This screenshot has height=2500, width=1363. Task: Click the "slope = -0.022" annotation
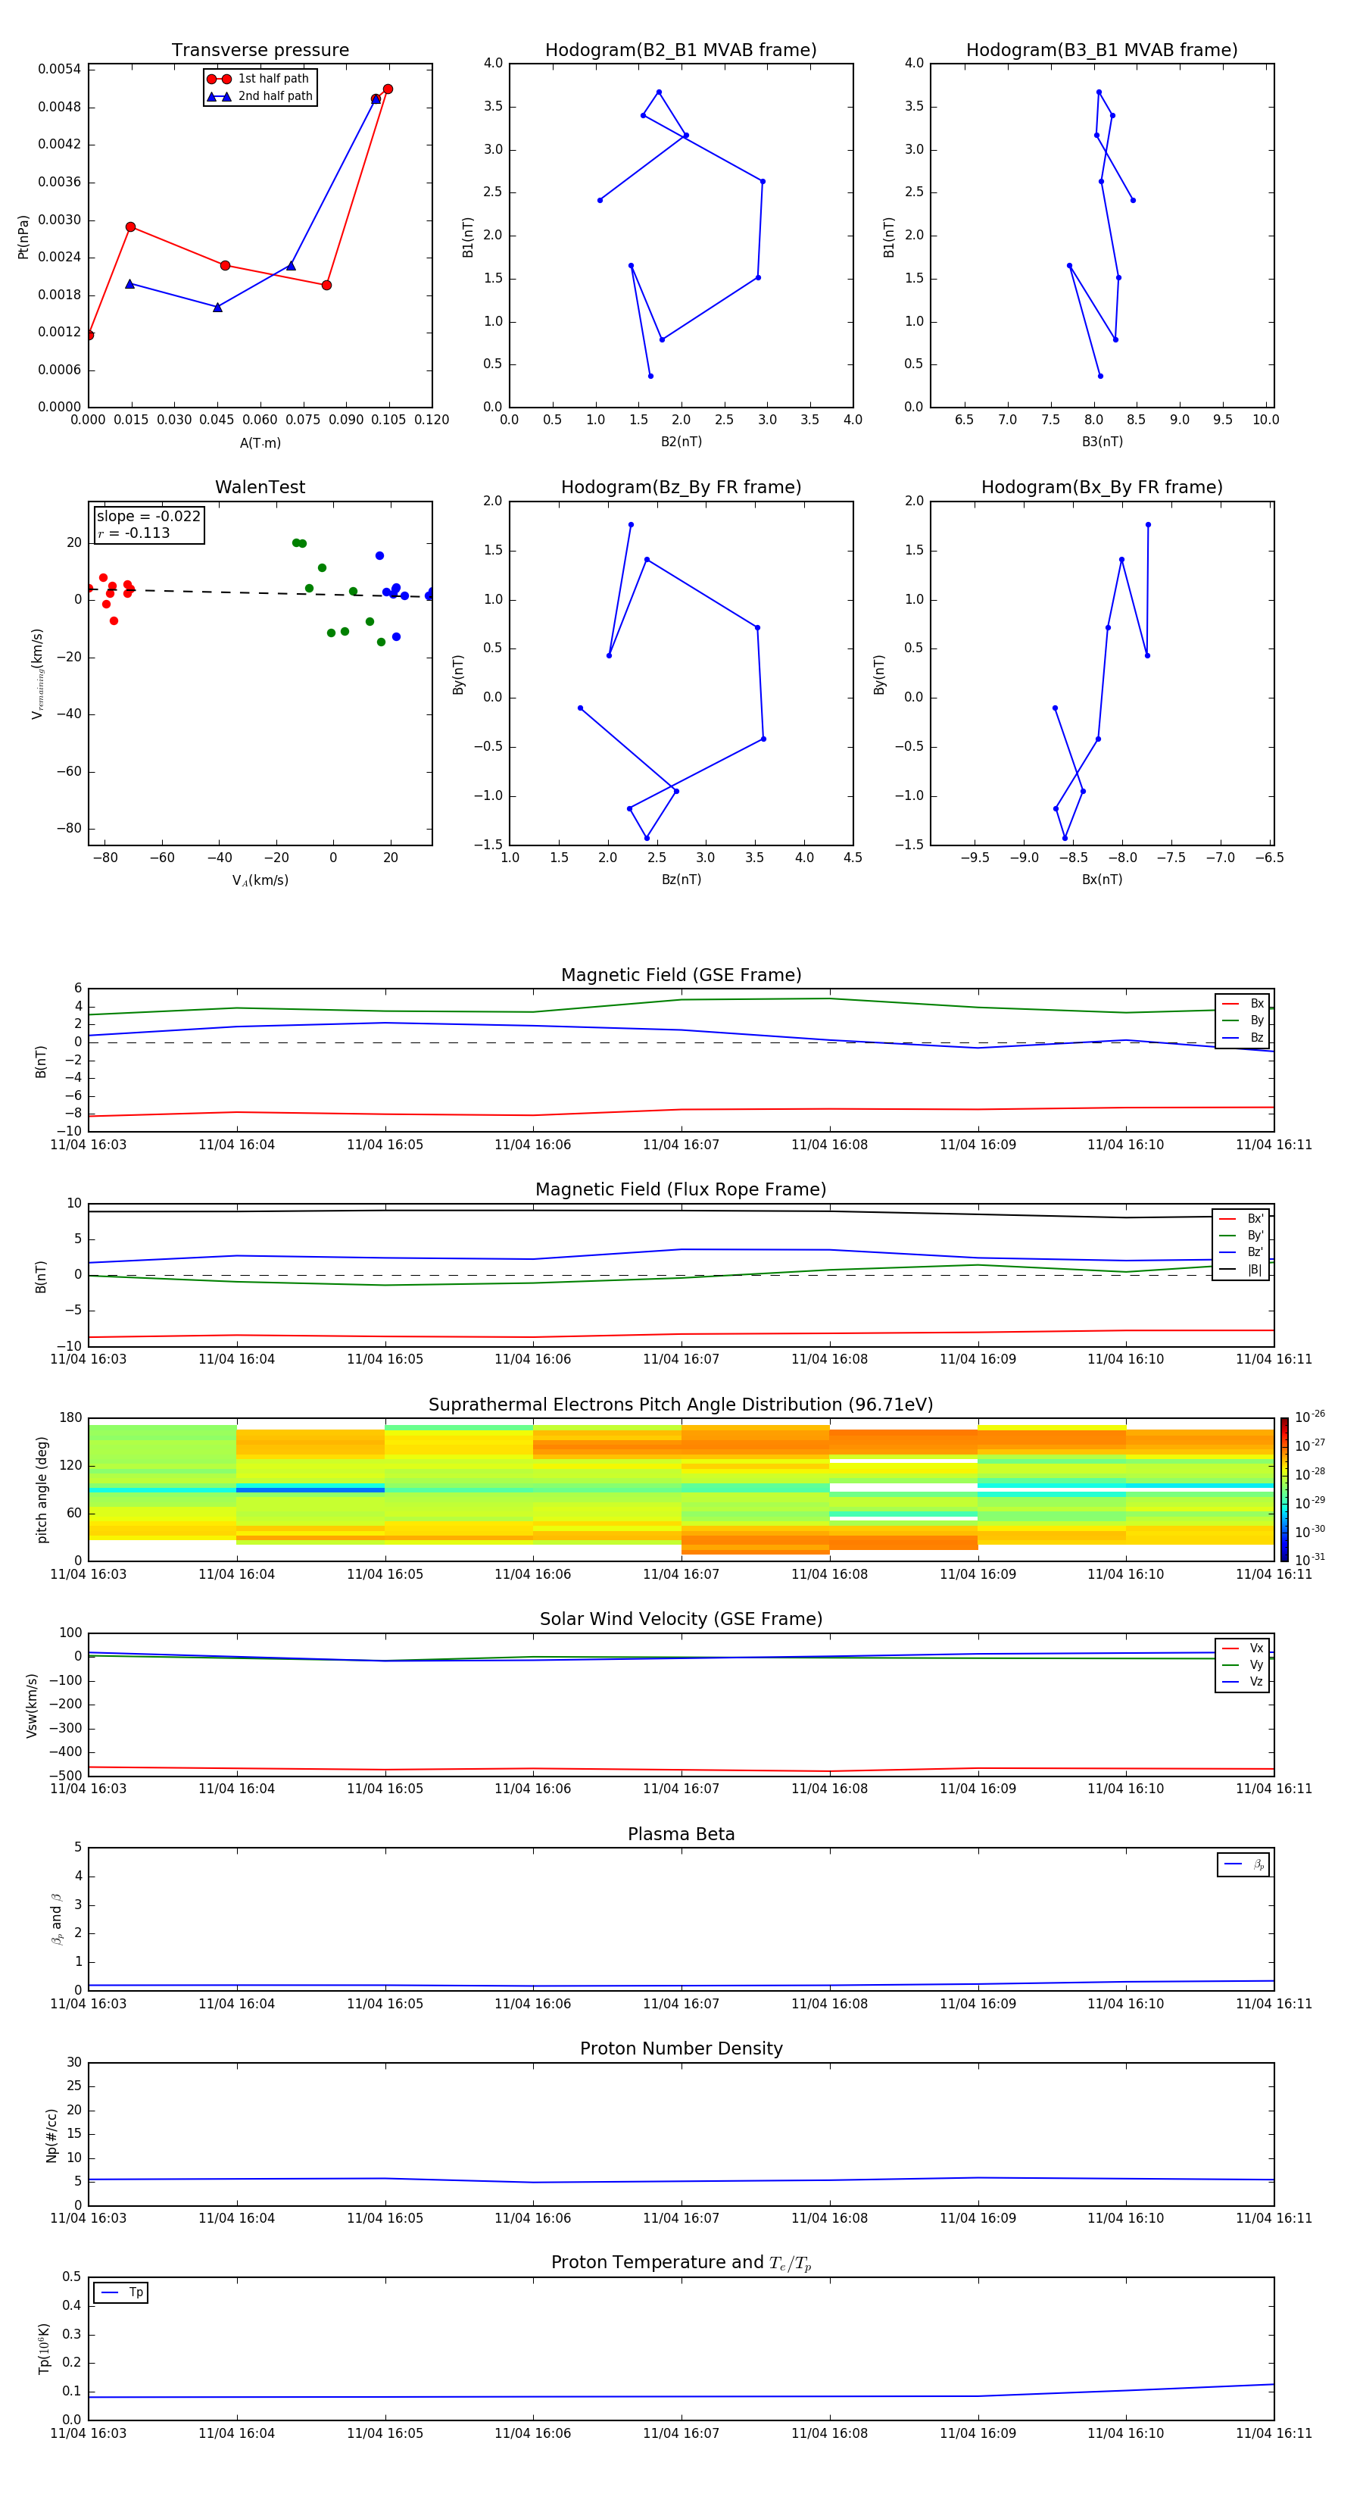[x=148, y=517]
